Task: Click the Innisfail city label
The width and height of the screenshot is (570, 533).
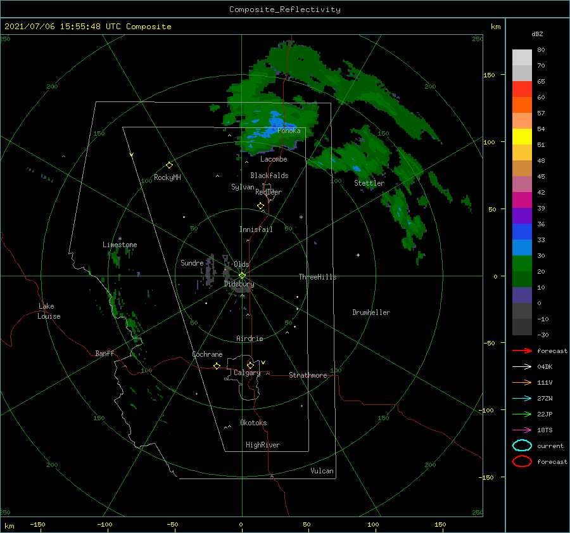Action: [256, 229]
